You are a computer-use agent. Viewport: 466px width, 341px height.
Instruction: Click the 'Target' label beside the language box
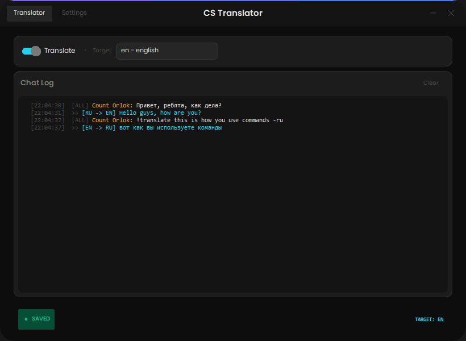(101, 51)
